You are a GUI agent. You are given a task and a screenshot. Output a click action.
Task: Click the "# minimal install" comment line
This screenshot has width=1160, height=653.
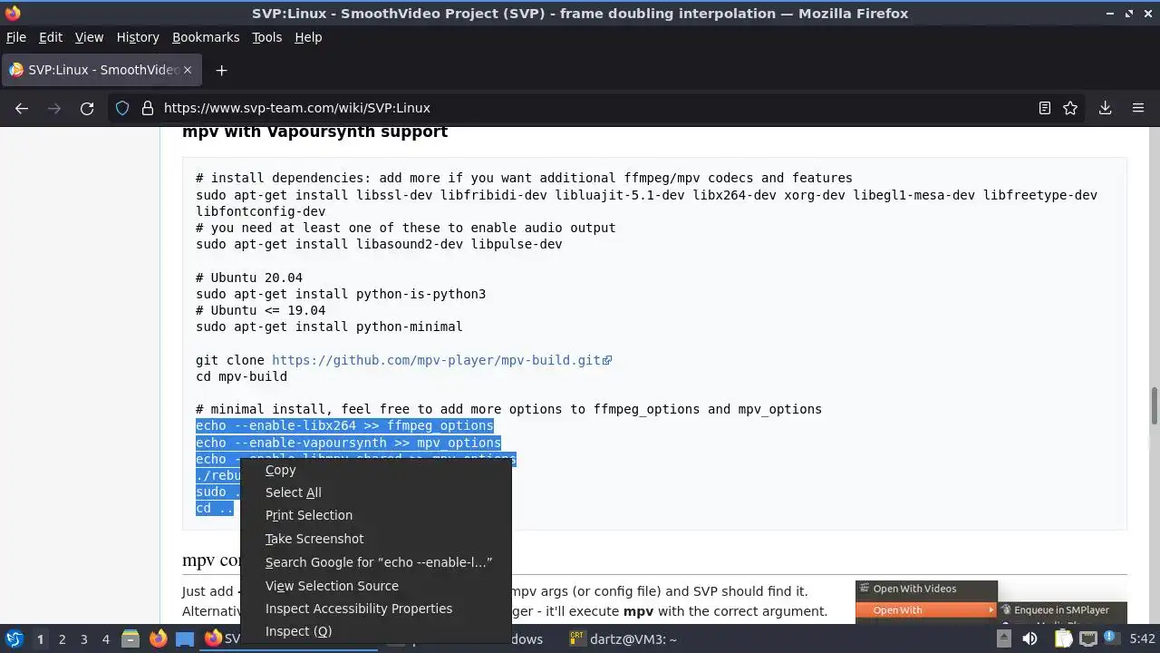click(508, 409)
